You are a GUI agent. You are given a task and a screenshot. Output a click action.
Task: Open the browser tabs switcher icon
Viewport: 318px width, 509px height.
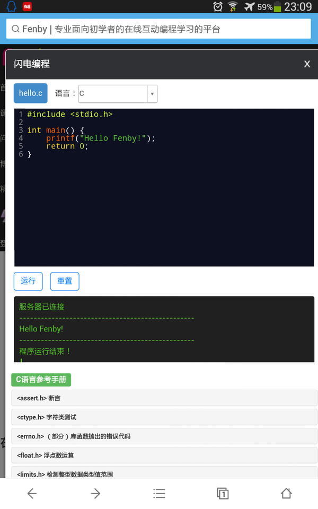(x=223, y=494)
